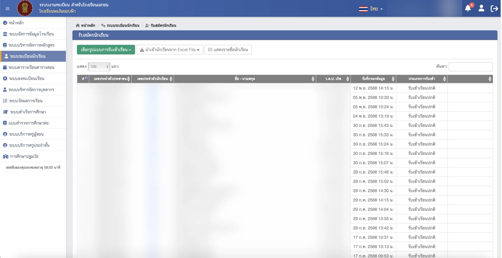The width and height of the screenshot is (502, 258).
Task: Open ระบบบริการครูประจำชั้น in sidebar
Action: click(33, 145)
